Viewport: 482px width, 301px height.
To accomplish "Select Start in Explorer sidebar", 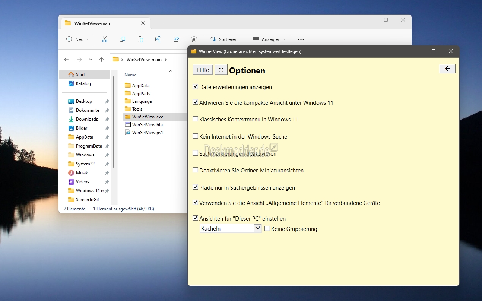I will pyautogui.click(x=85, y=75).
